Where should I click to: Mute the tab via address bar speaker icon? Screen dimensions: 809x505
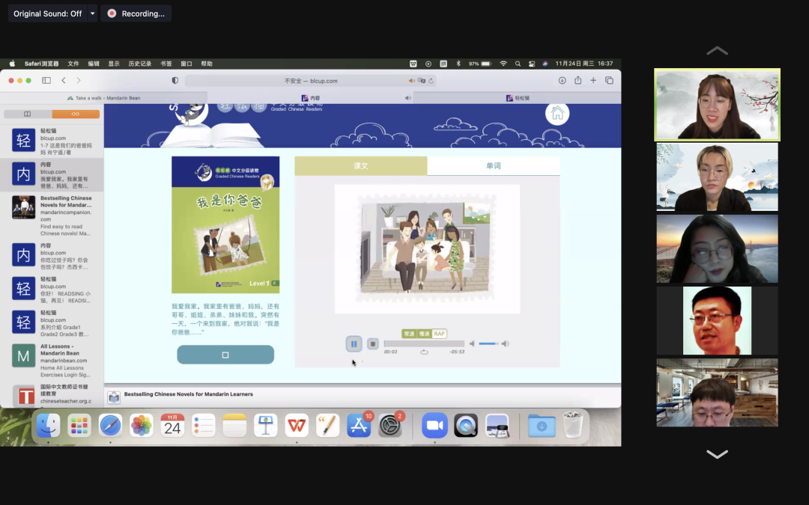[x=411, y=81]
